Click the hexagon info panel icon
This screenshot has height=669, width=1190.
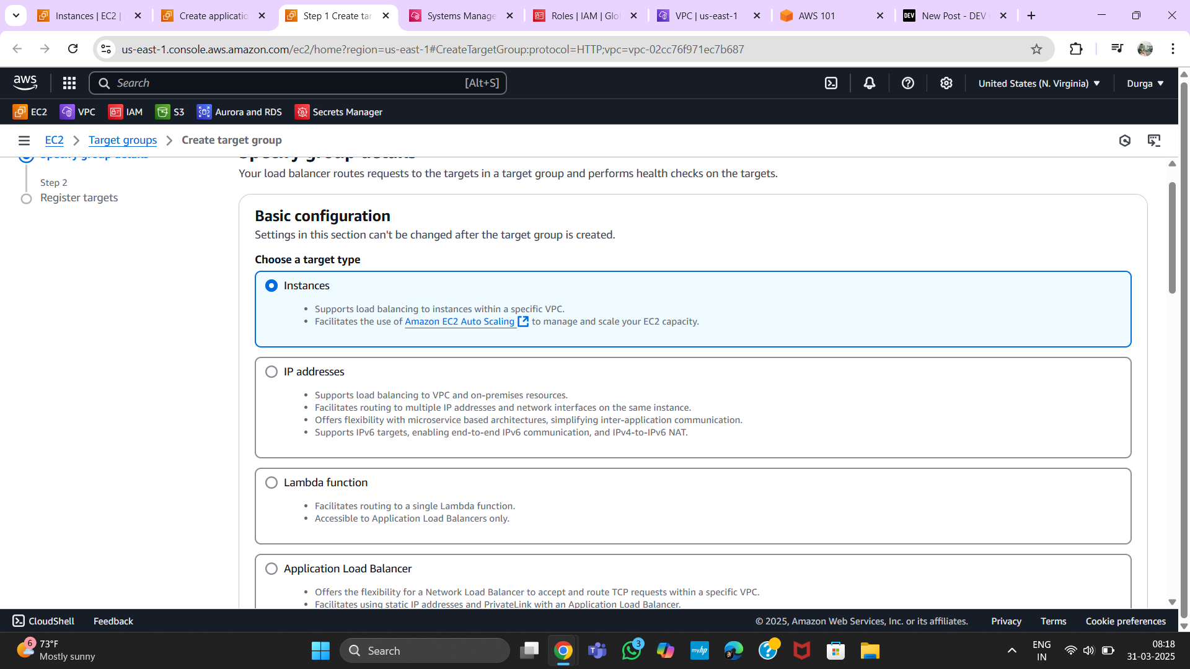pos(1125,141)
